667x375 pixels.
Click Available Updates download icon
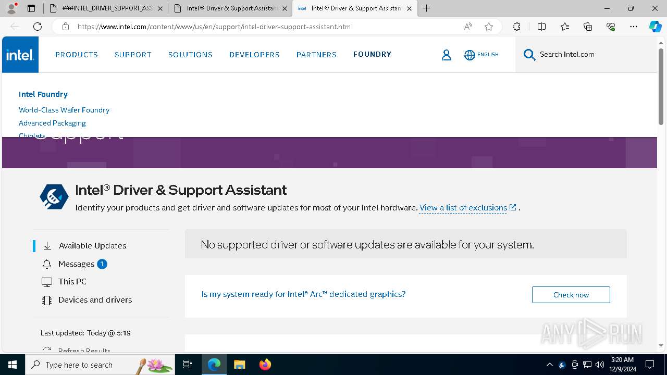(x=47, y=246)
